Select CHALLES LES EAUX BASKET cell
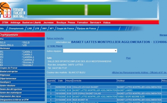 [x=94, y=87]
